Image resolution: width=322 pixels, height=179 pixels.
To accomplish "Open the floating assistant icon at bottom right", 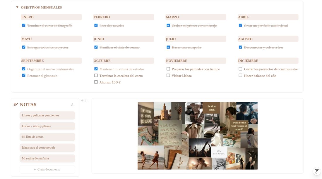I will [x=317, y=171].
